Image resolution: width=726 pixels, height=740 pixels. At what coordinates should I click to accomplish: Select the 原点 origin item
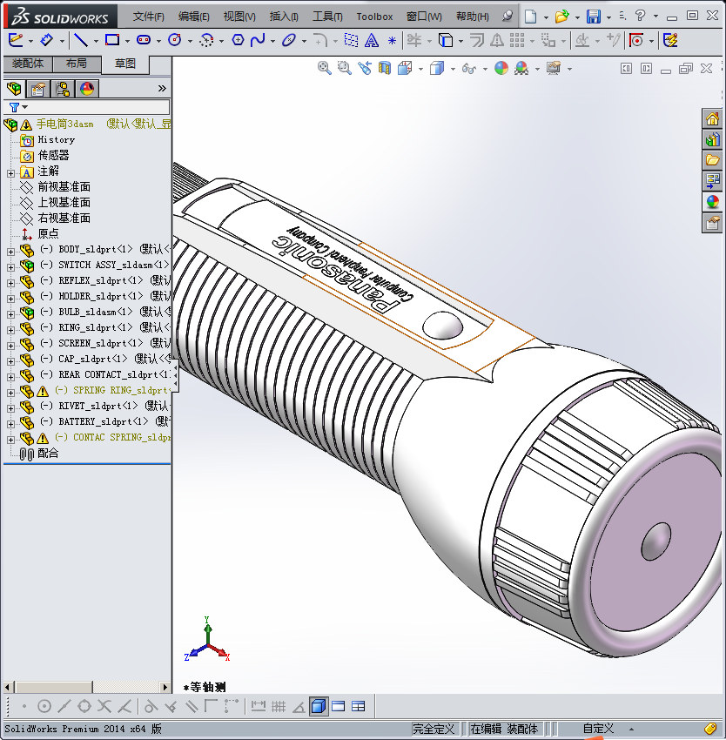pos(48,233)
